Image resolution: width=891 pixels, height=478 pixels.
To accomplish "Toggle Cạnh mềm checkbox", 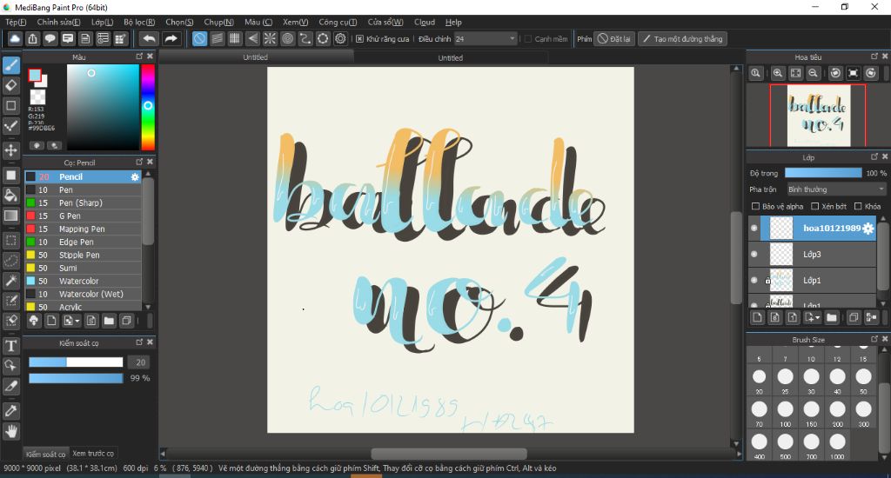I will click(x=528, y=38).
